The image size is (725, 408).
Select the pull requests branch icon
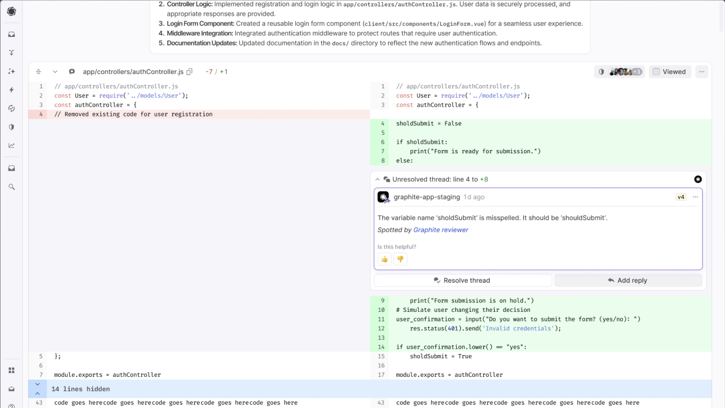pyautogui.click(x=11, y=52)
